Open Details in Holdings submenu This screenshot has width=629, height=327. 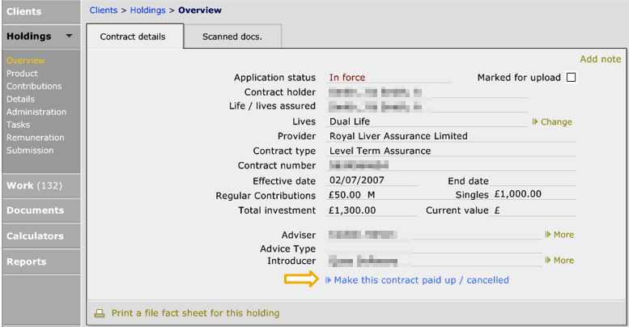pos(20,99)
